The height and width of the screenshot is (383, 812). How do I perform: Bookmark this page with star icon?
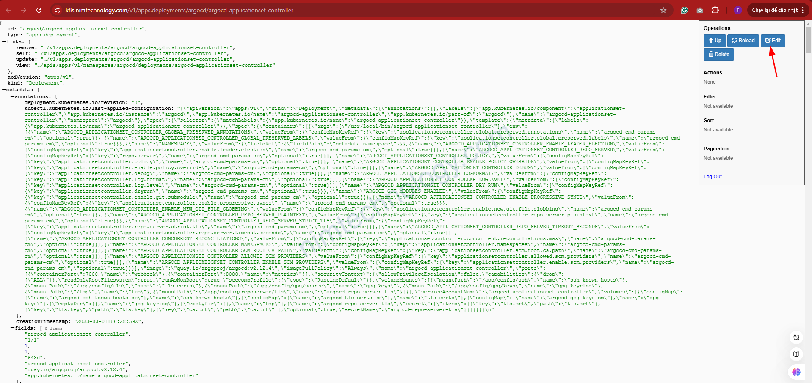click(663, 10)
